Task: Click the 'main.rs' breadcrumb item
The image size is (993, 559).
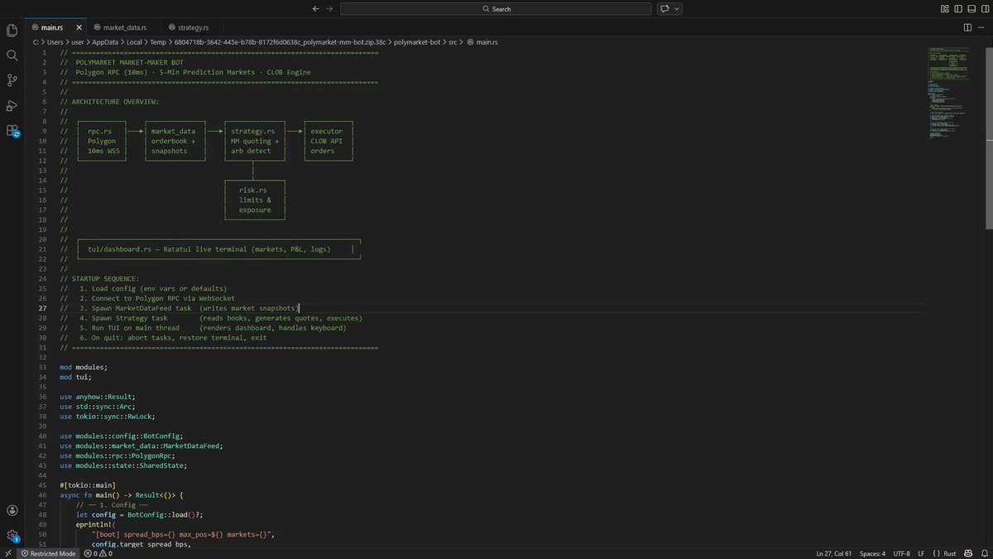Action: pyautogui.click(x=482, y=41)
